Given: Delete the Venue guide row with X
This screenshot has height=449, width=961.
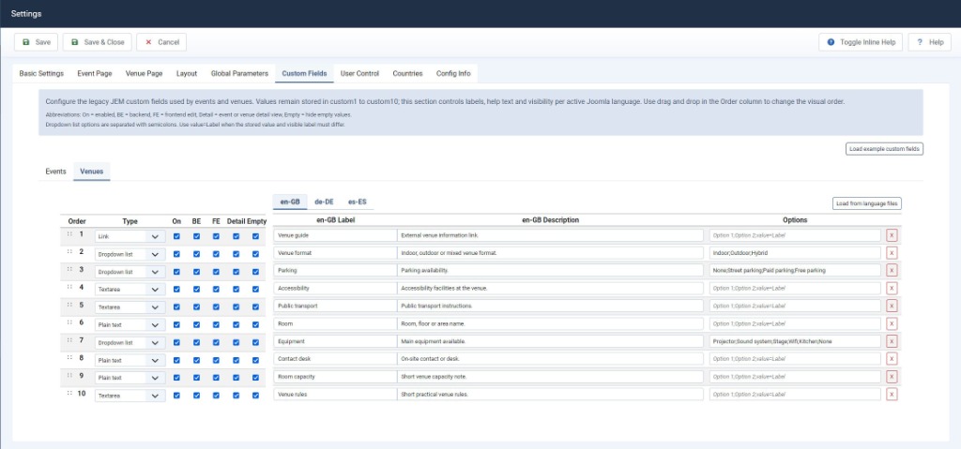Looking at the screenshot, I should pos(892,235).
